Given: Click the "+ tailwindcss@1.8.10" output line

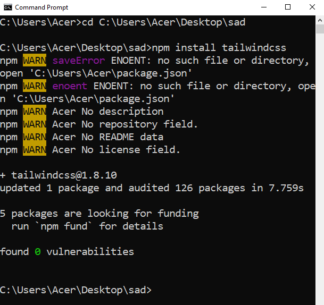Looking at the screenshot, I should pyautogui.click(x=59, y=175).
